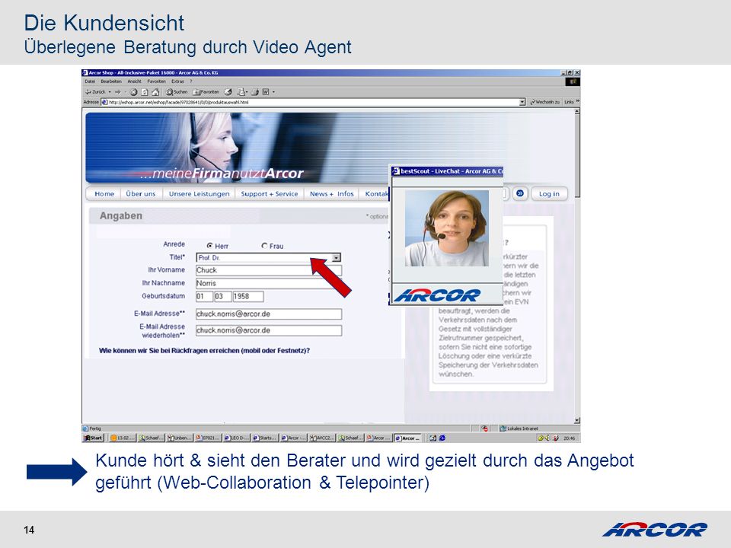Click the birth year field '1958'

pyautogui.click(x=248, y=296)
